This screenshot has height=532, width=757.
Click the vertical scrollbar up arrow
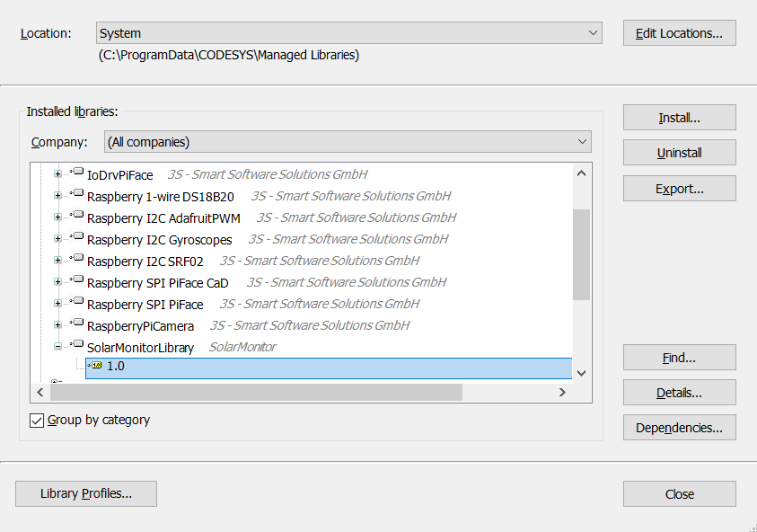click(581, 173)
